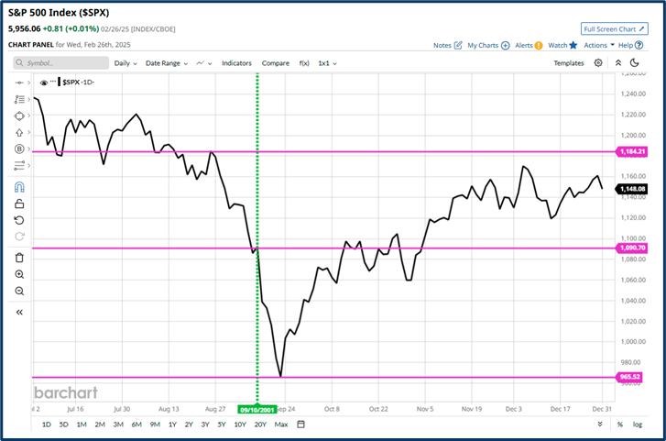Image resolution: width=666 pixels, height=441 pixels.
Task: Click the lock drawings icon
Action: coord(19,204)
